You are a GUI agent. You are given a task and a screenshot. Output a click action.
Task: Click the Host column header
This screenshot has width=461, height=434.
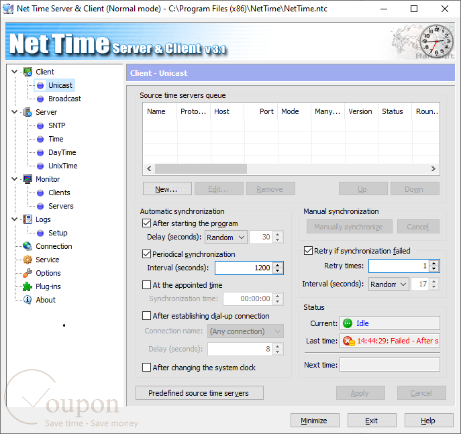pyautogui.click(x=227, y=111)
